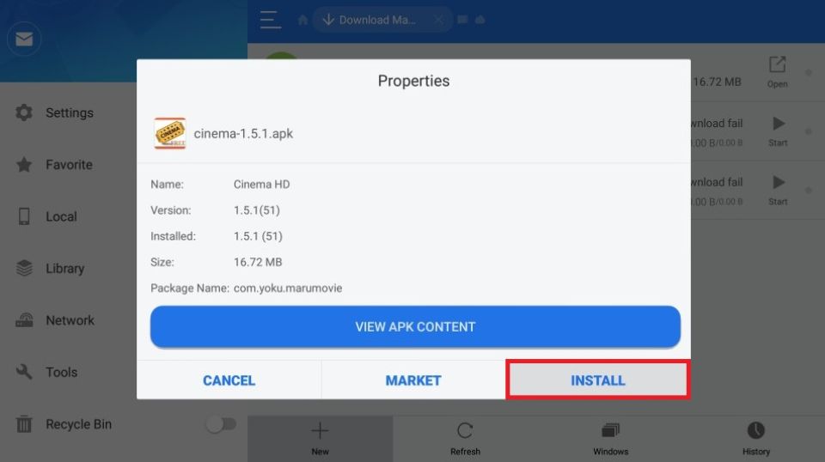Click the Cinema HD name value
The image size is (825, 462).
[x=261, y=184]
